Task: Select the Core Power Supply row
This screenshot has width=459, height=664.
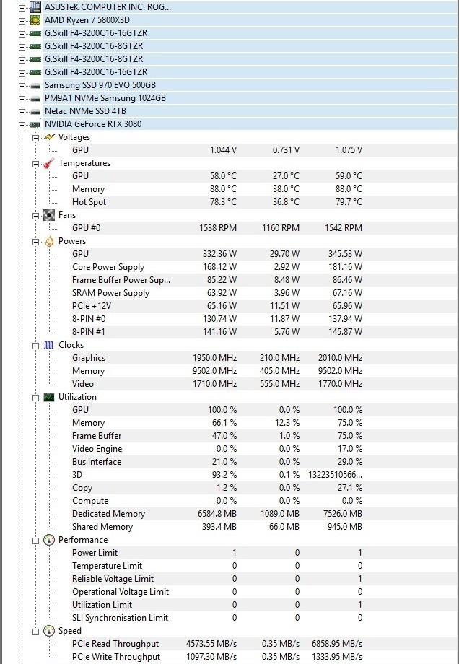Action: 108,267
